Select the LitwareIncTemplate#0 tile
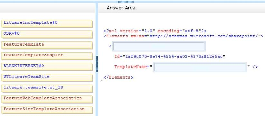Screen dimensions: 265x116 [x=47, y=23]
